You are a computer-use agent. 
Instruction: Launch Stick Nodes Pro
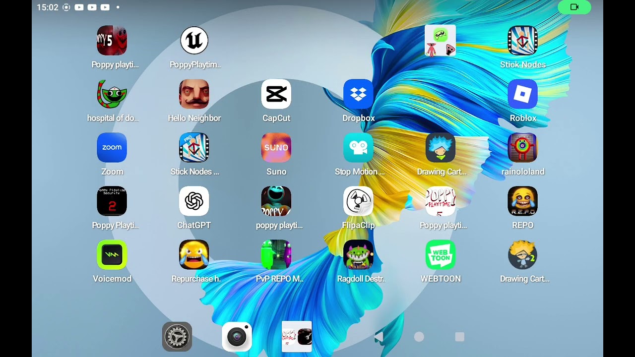click(x=194, y=148)
